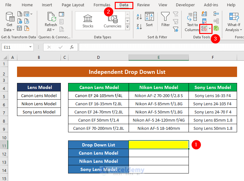This screenshot has height=181, width=244.
Task: Switch to the Review tab
Action: click(x=143, y=5)
